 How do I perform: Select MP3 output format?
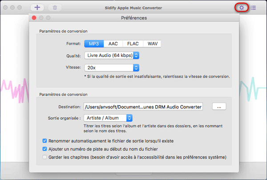(x=93, y=44)
